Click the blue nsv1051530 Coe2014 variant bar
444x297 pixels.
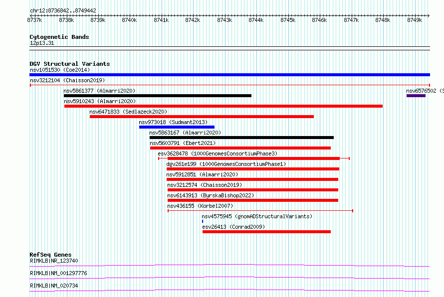coord(229,75)
